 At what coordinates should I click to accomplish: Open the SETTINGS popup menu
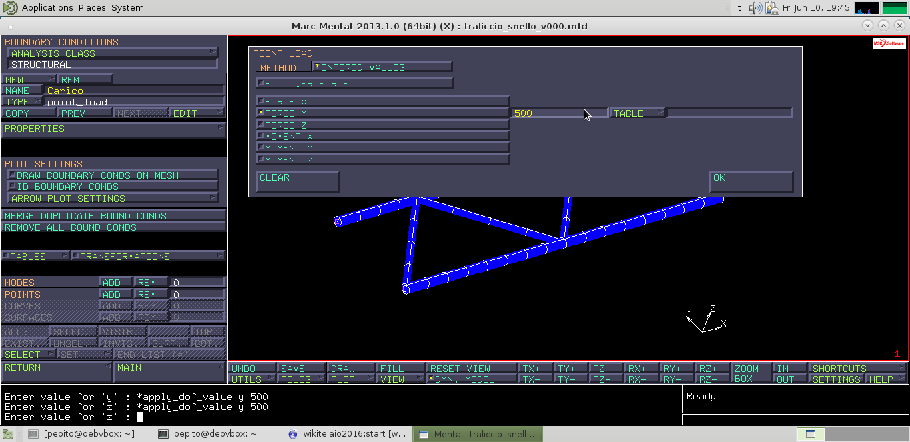click(837, 379)
